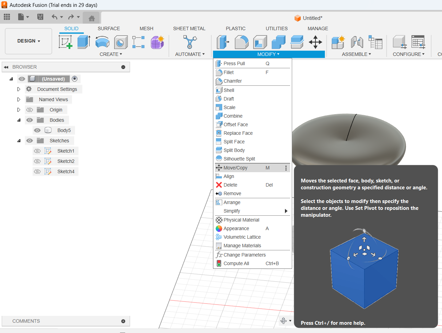Expand the Origin node
The image size is (442, 333).
pyautogui.click(x=19, y=110)
